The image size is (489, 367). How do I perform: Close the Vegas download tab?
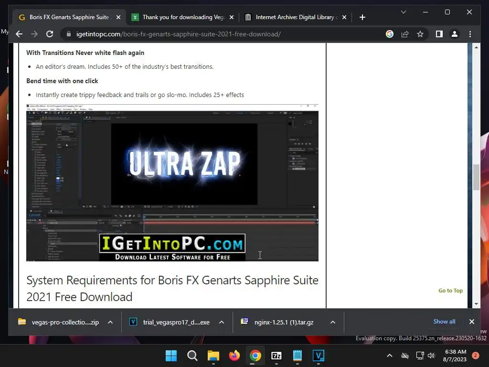click(232, 17)
